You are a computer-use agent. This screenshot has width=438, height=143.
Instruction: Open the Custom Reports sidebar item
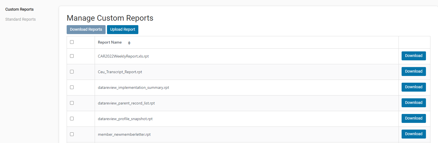tap(19, 9)
